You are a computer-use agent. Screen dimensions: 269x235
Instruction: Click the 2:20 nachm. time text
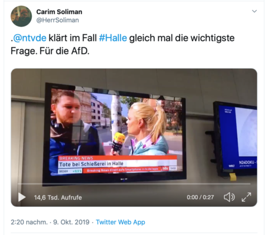(x=29, y=222)
